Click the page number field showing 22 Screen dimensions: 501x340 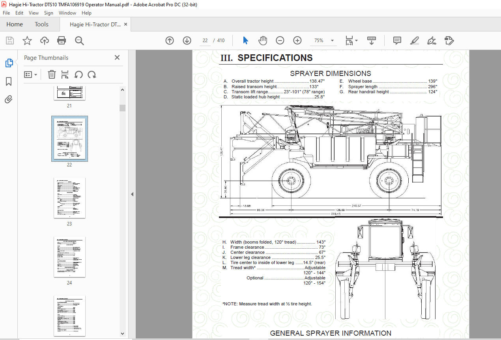click(205, 41)
